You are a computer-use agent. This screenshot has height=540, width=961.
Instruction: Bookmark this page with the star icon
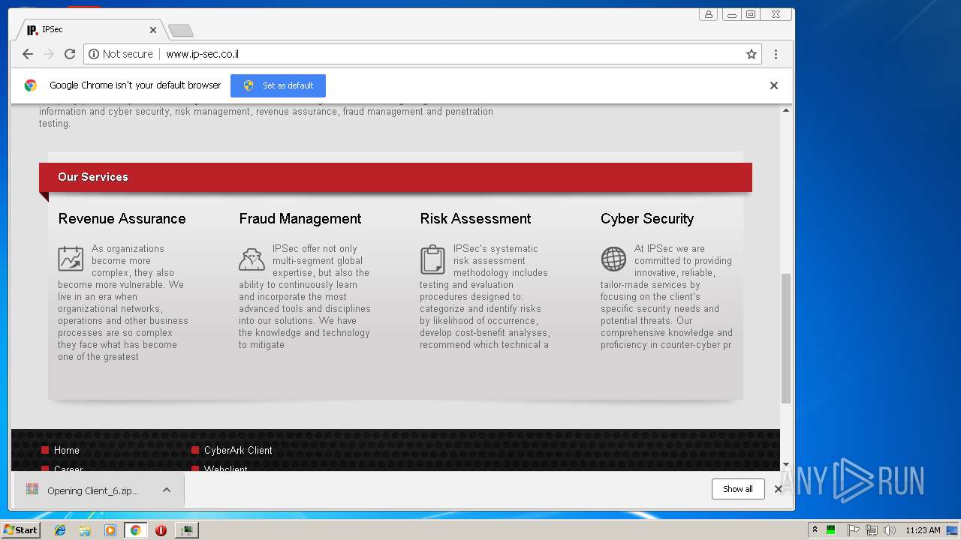point(751,54)
